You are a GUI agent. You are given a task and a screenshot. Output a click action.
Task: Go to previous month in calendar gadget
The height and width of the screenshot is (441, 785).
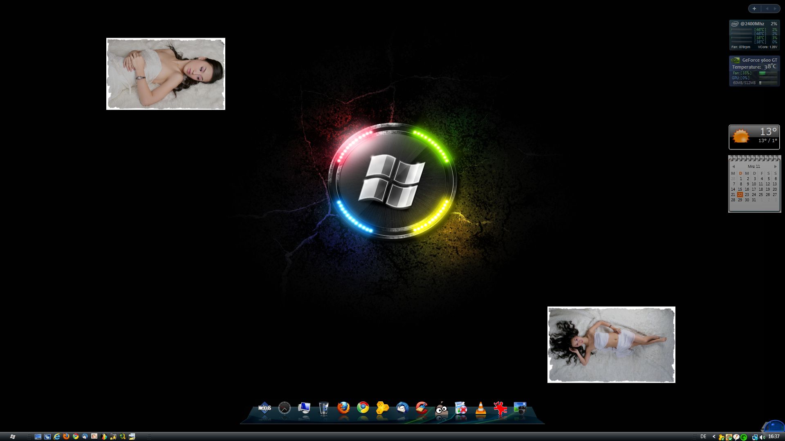pyautogui.click(x=733, y=167)
